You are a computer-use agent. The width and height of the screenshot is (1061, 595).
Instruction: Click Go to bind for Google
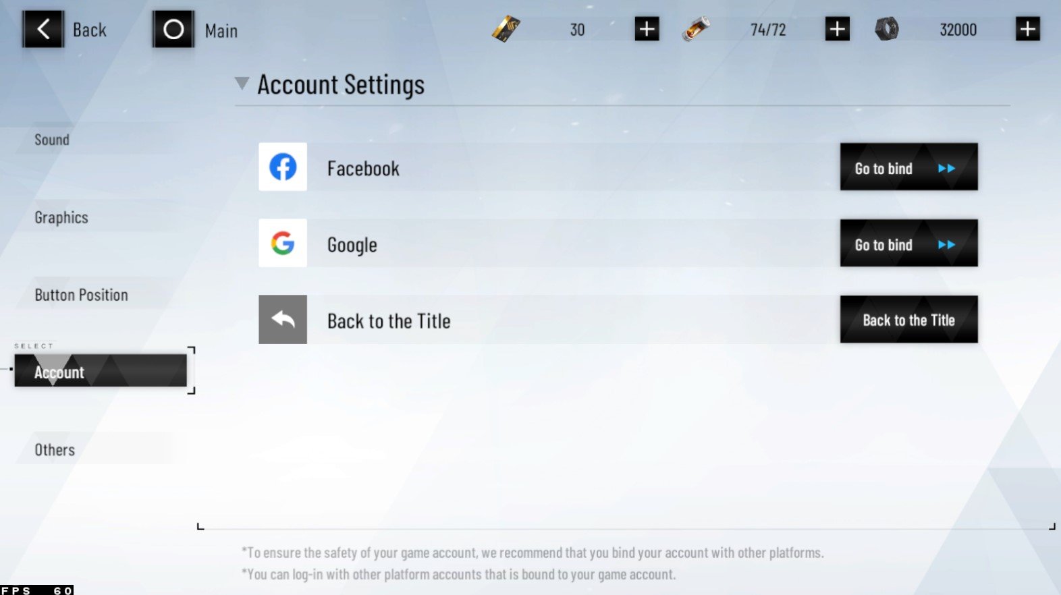(x=908, y=243)
